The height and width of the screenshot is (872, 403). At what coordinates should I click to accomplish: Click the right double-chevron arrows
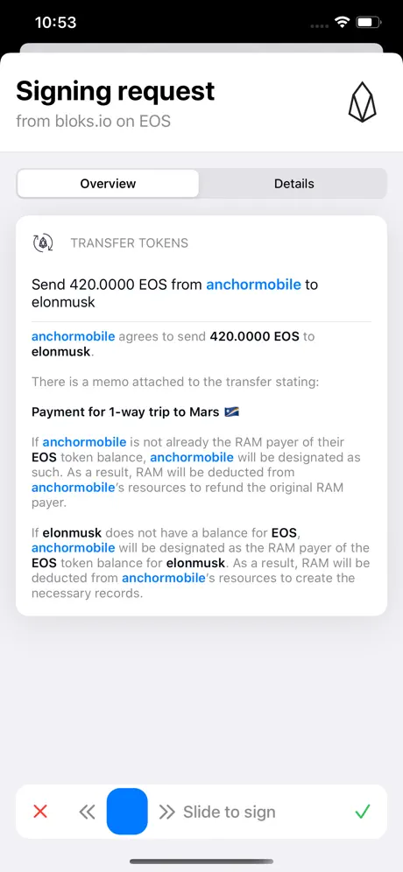(167, 812)
